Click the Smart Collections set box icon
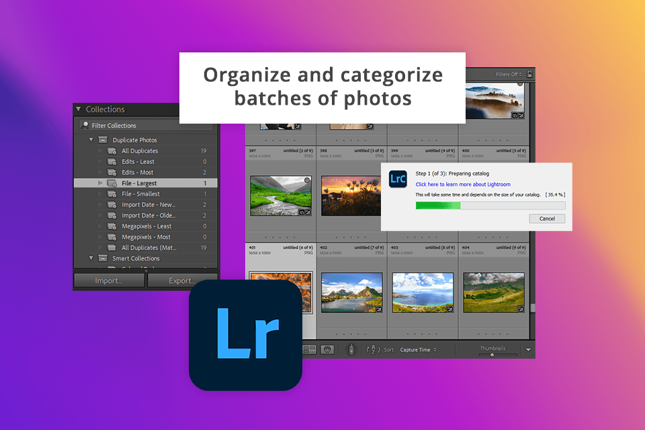Screen dimensions: 645x430 click(103, 259)
